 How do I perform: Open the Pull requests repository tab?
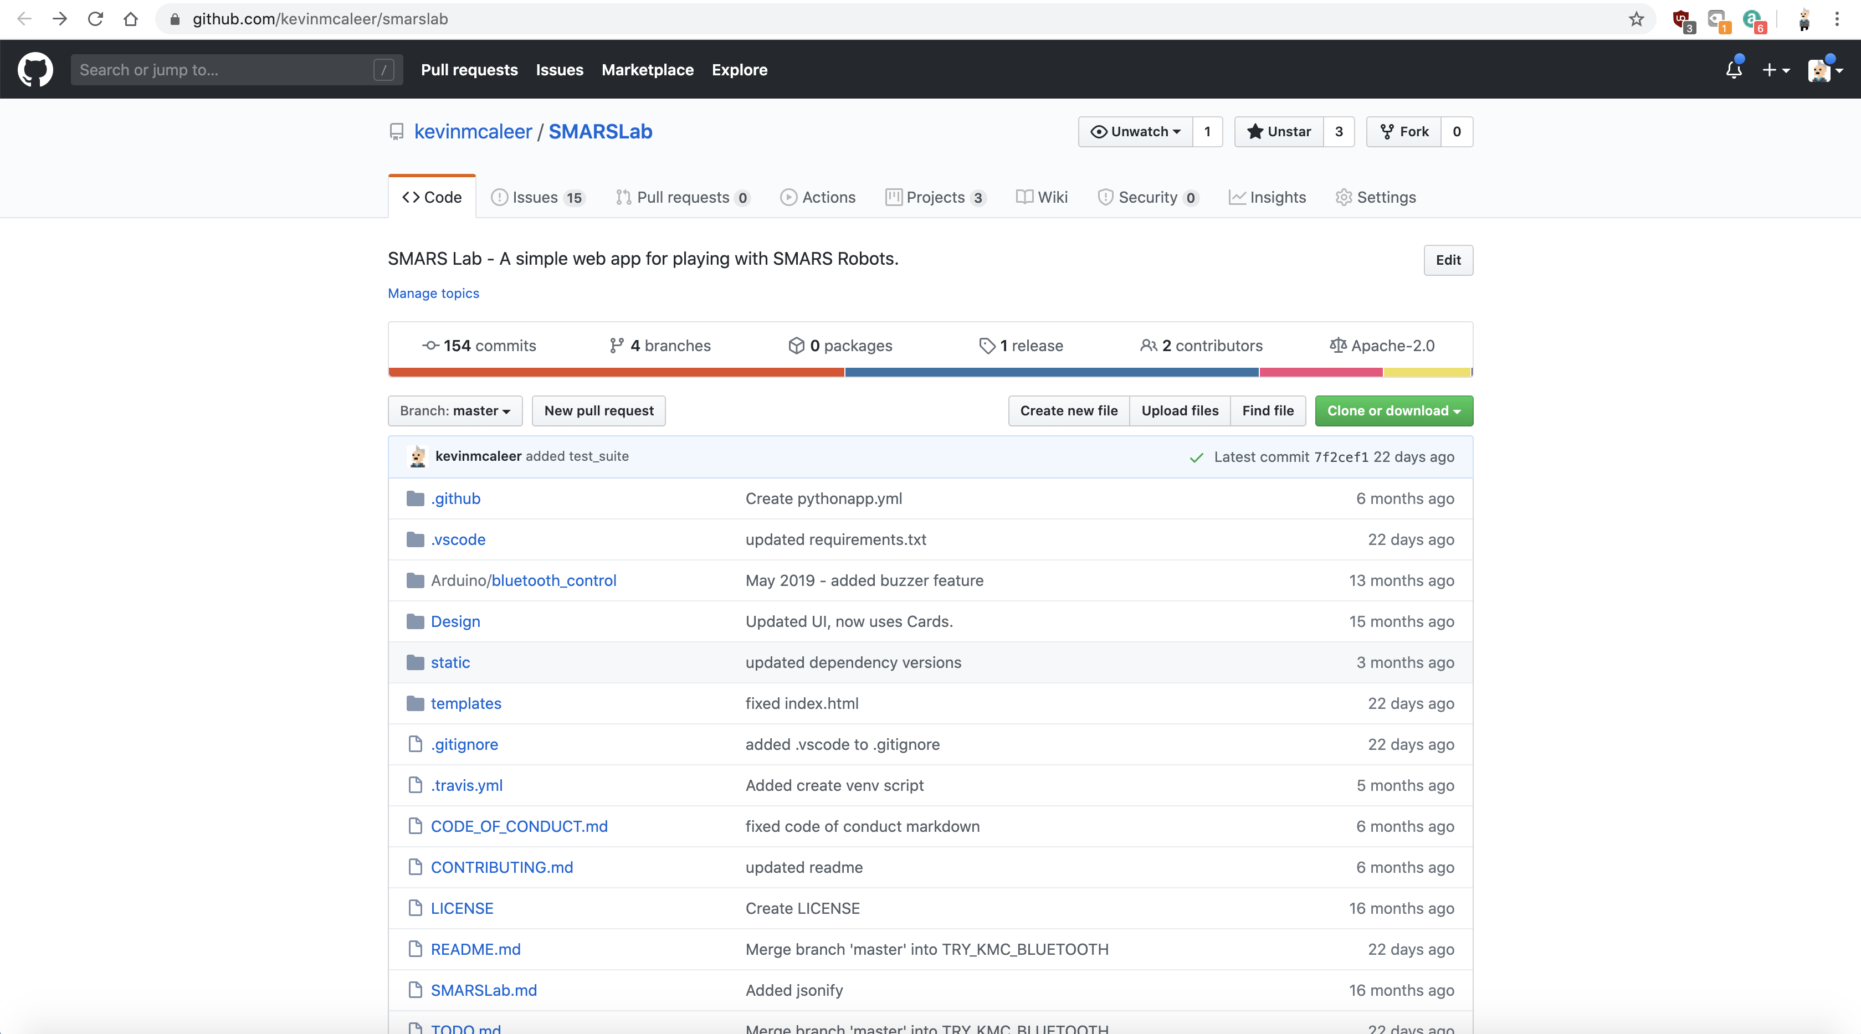click(x=684, y=197)
